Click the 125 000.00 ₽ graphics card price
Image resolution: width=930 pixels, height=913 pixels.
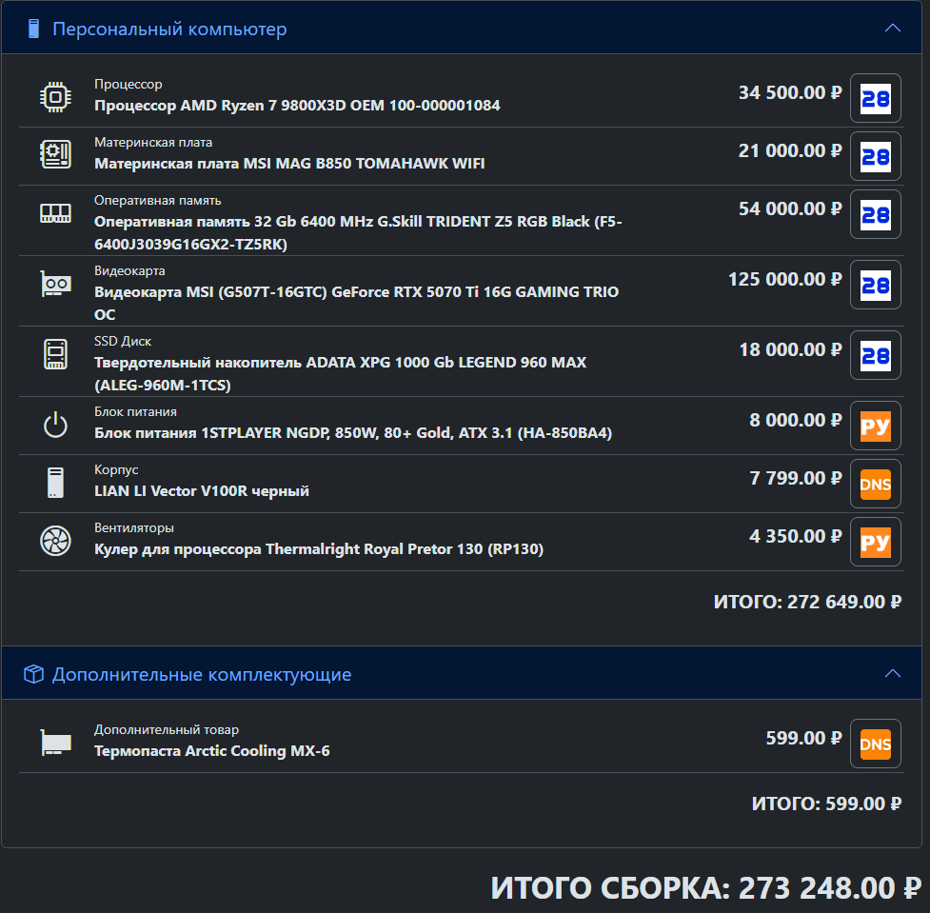(784, 279)
